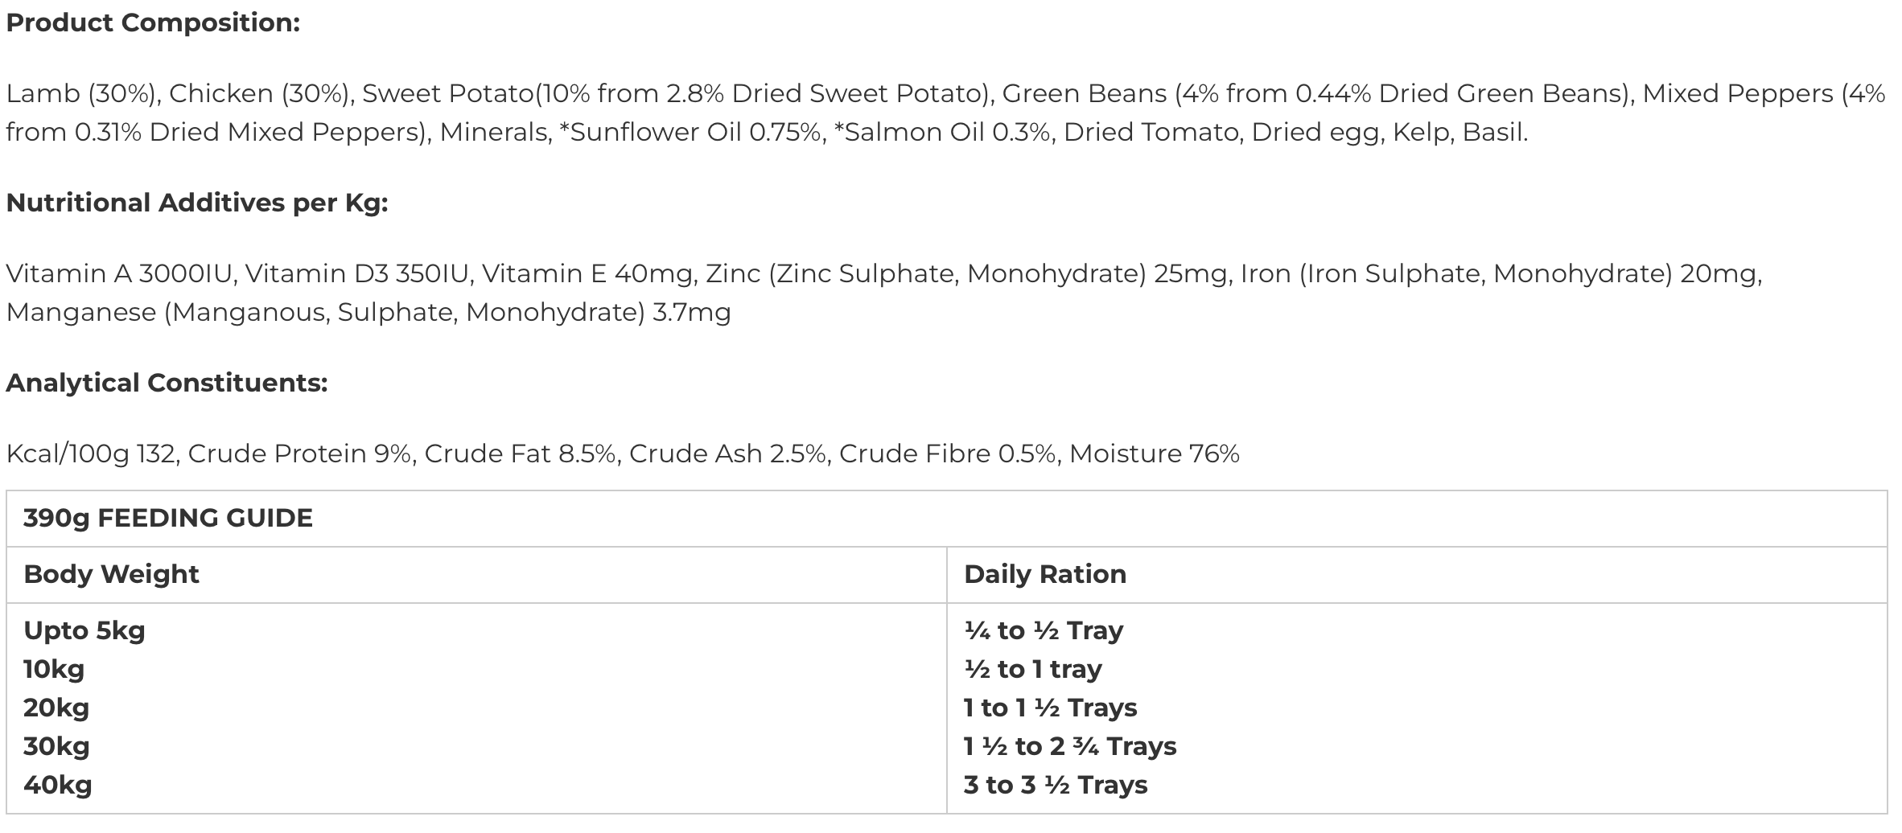The width and height of the screenshot is (1902, 833).
Task: Click the Upto 5kg row label
Action: (x=84, y=630)
